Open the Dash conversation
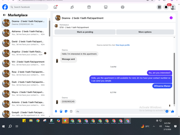 24,84
